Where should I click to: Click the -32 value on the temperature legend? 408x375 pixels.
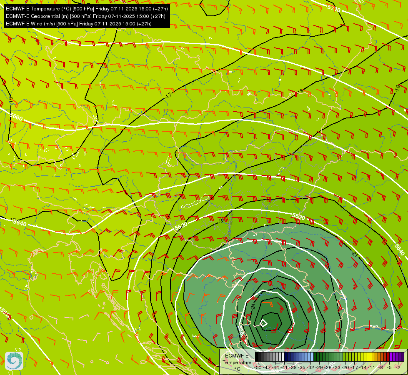(x=310, y=367)
